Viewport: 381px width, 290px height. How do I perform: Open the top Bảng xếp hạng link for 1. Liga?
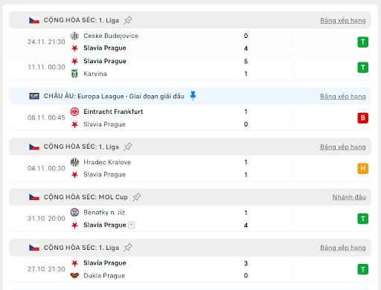[343, 20]
